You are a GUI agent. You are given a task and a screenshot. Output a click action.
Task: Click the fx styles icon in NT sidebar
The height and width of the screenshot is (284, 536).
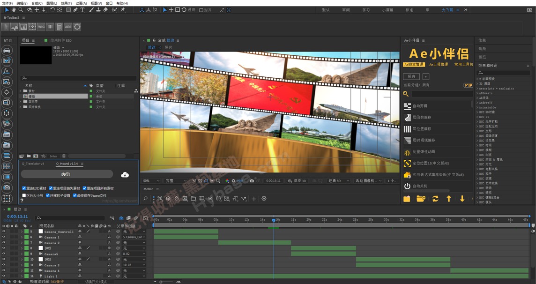[x=7, y=71]
